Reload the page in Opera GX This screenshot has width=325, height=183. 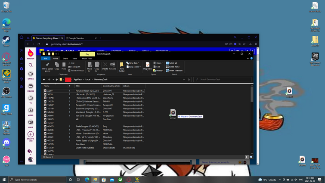pyautogui.click(x=39, y=44)
